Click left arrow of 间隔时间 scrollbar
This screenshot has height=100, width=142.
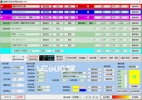coord(13,85)
